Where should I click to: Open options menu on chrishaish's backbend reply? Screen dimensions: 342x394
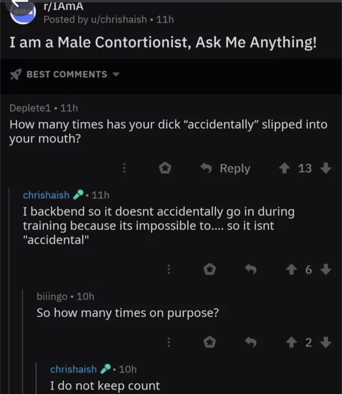[x=169, y=270]
